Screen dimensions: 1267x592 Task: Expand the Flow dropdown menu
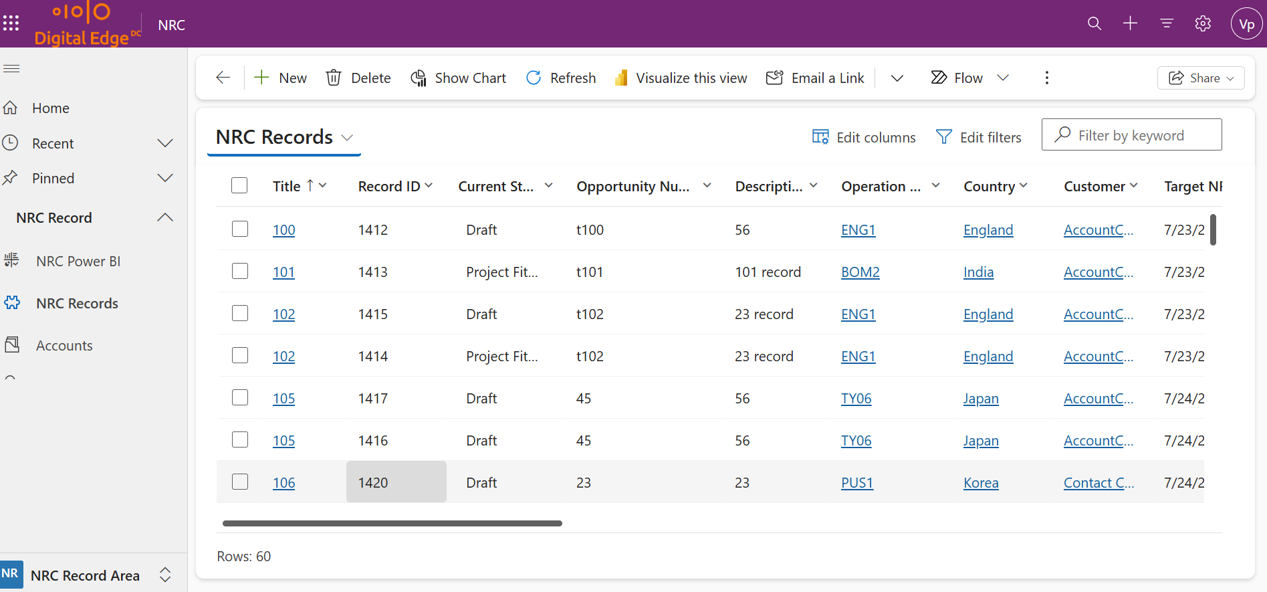[x=1003, y=78]
